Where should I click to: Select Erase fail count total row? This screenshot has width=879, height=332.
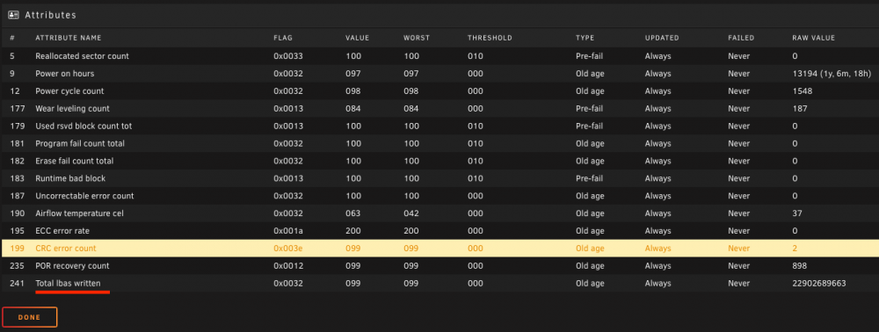click(439, 161)
